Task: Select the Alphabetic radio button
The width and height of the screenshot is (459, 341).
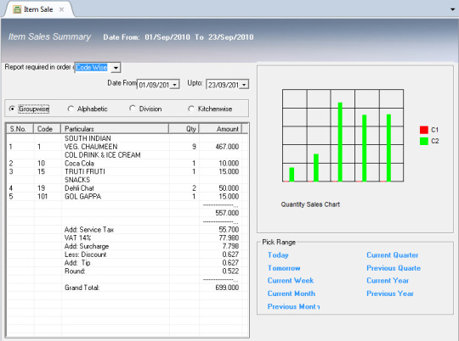Action: [71, 109]
